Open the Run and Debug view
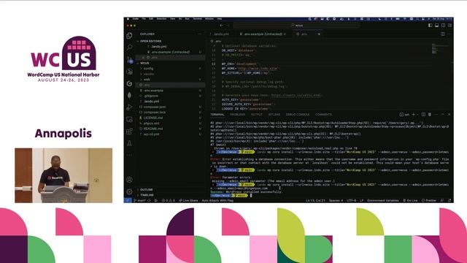The width and height of the screenshot is (467, 263). (129, 107)
